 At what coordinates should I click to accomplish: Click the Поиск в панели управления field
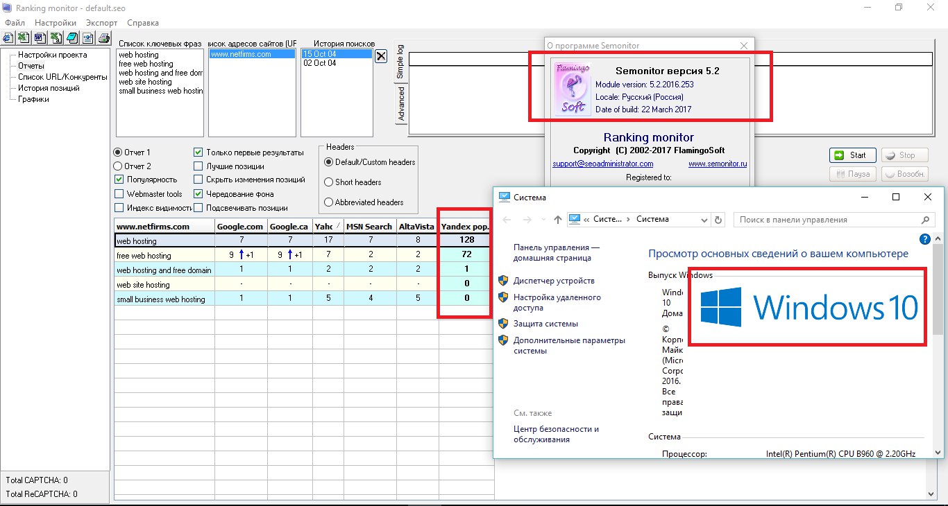pyautogui.click(x=826, y=220)
